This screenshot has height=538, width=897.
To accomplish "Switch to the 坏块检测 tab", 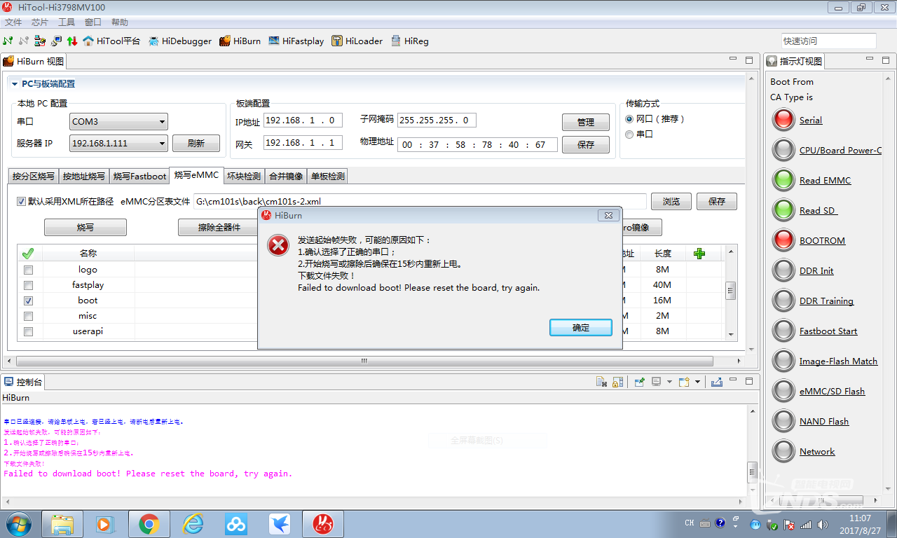I will 243,177.
